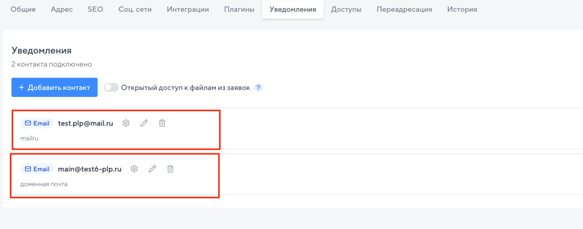583x229 pixels.
Task: Select the Уведомления tab
Action: coord(293,9)
